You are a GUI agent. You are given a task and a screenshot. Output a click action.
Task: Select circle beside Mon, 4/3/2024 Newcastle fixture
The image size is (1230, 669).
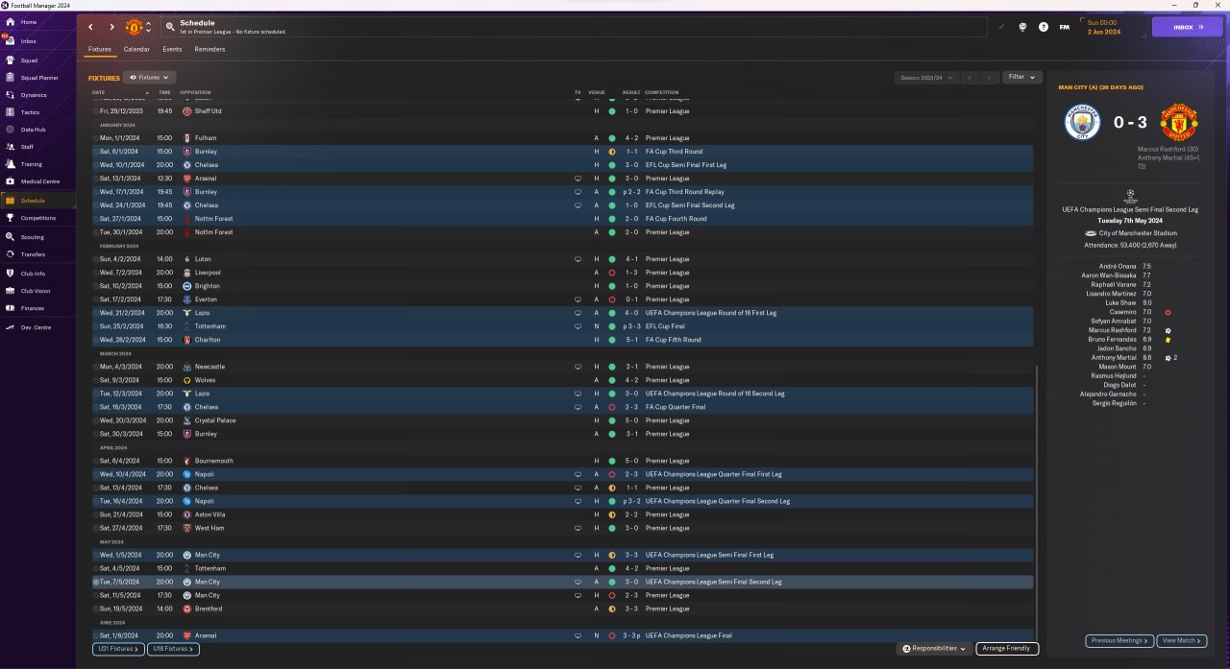(x=96, y=367)
